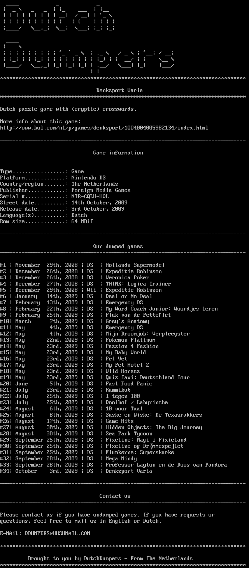This screenshot has height=568, width=249.
Task: Click the 'Wii' platform in row #5
Action: [92, 290]
